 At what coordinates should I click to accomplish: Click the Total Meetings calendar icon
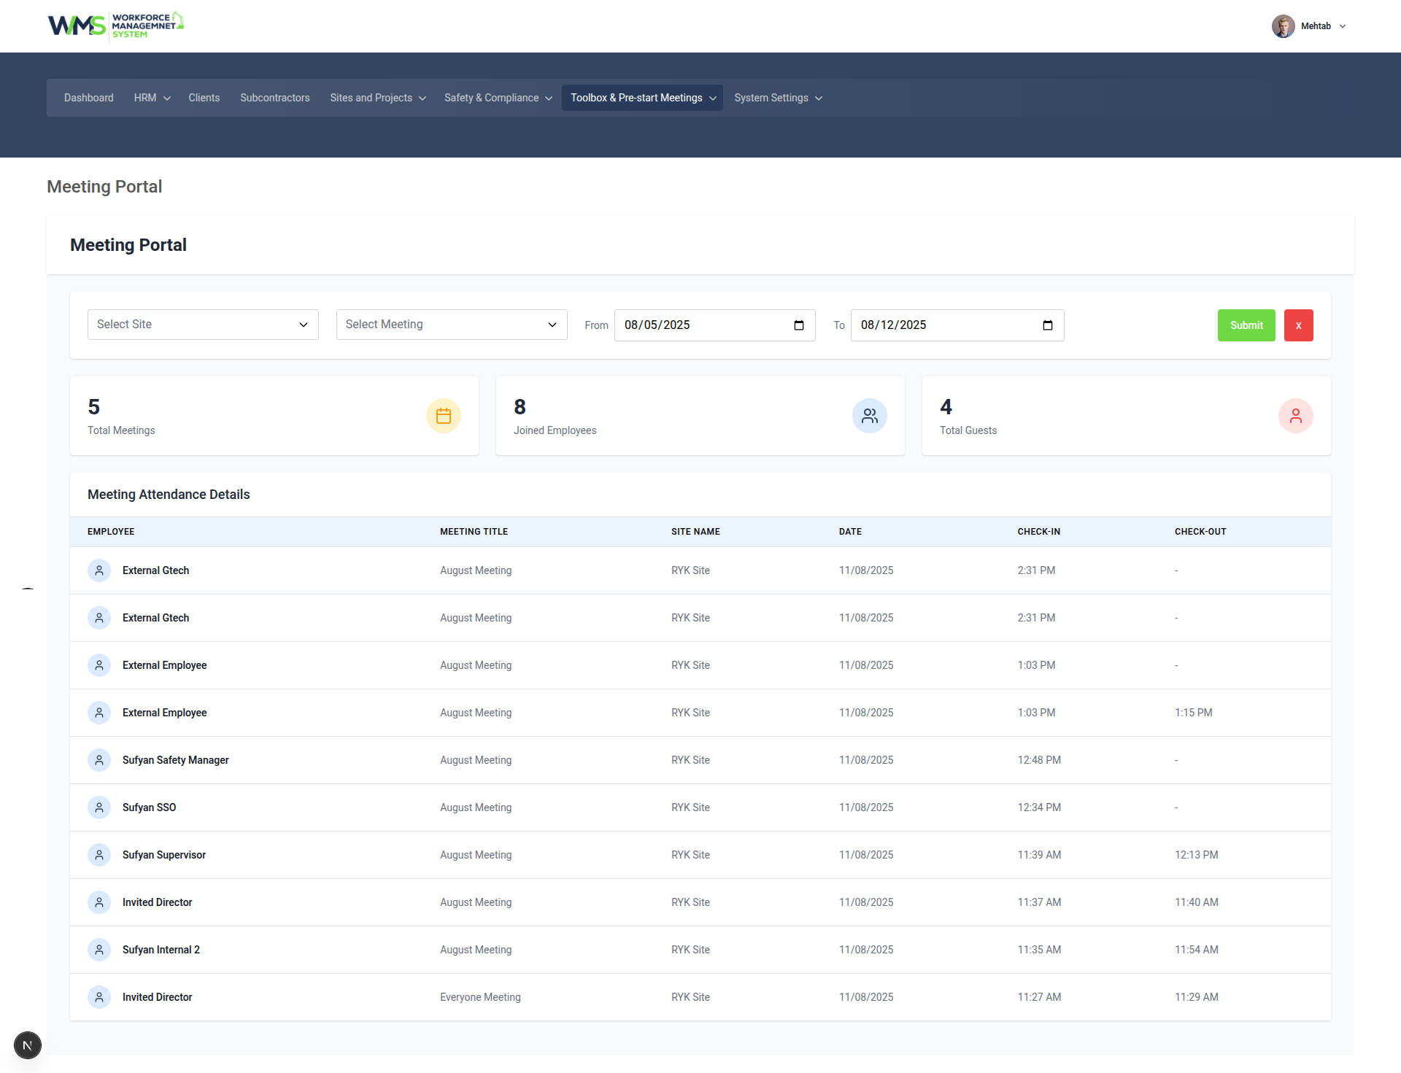444,416
